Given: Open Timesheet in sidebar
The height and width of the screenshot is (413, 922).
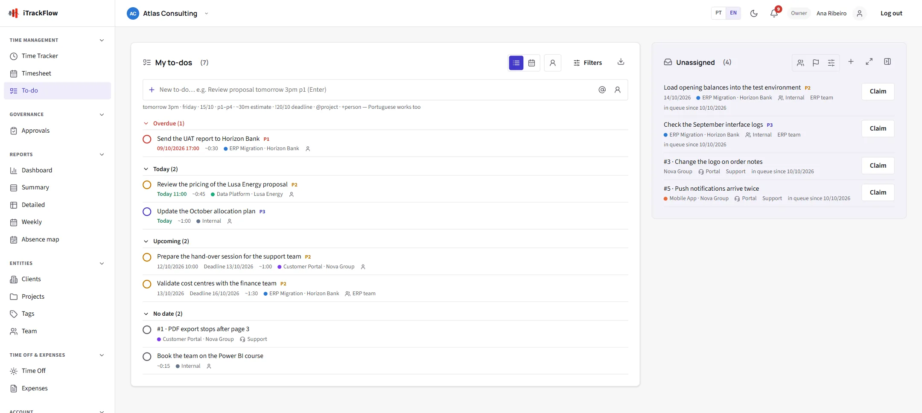Looking at the screenshot, I should point(57,73).
